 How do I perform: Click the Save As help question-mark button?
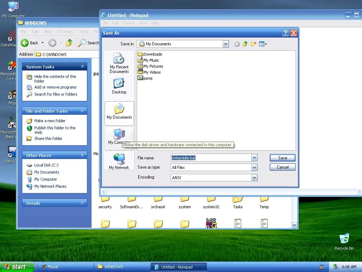click(x=285, y=33)
